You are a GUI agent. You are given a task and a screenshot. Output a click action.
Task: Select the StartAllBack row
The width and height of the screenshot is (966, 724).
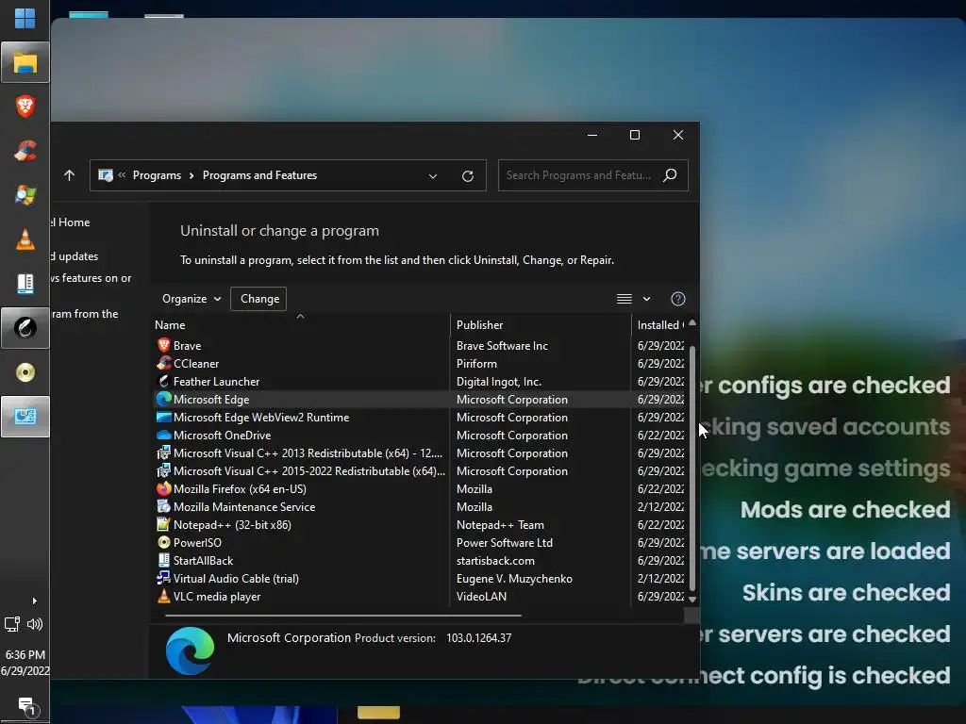pos(419,560)
